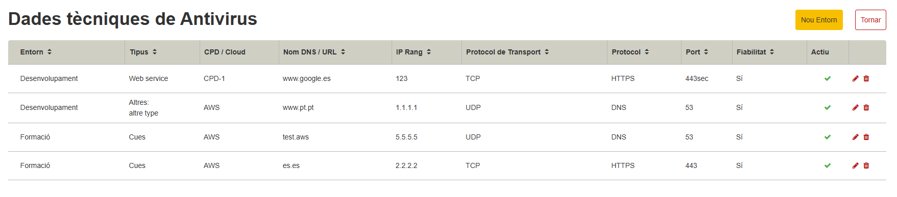The width and height of the screenshot is (897, 197).
Task: Sort table by Entorn column
Action: point(36,52)
